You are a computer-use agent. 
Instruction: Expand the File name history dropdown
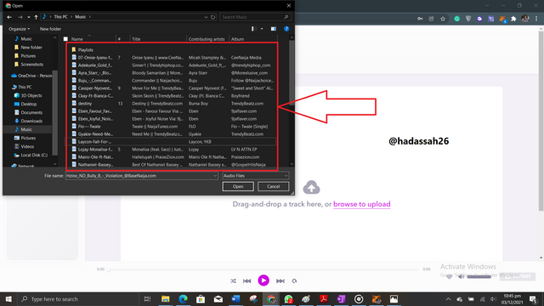point(215,176)
